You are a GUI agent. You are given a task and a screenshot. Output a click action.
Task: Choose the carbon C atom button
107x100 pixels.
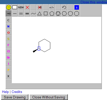[9, 20]
